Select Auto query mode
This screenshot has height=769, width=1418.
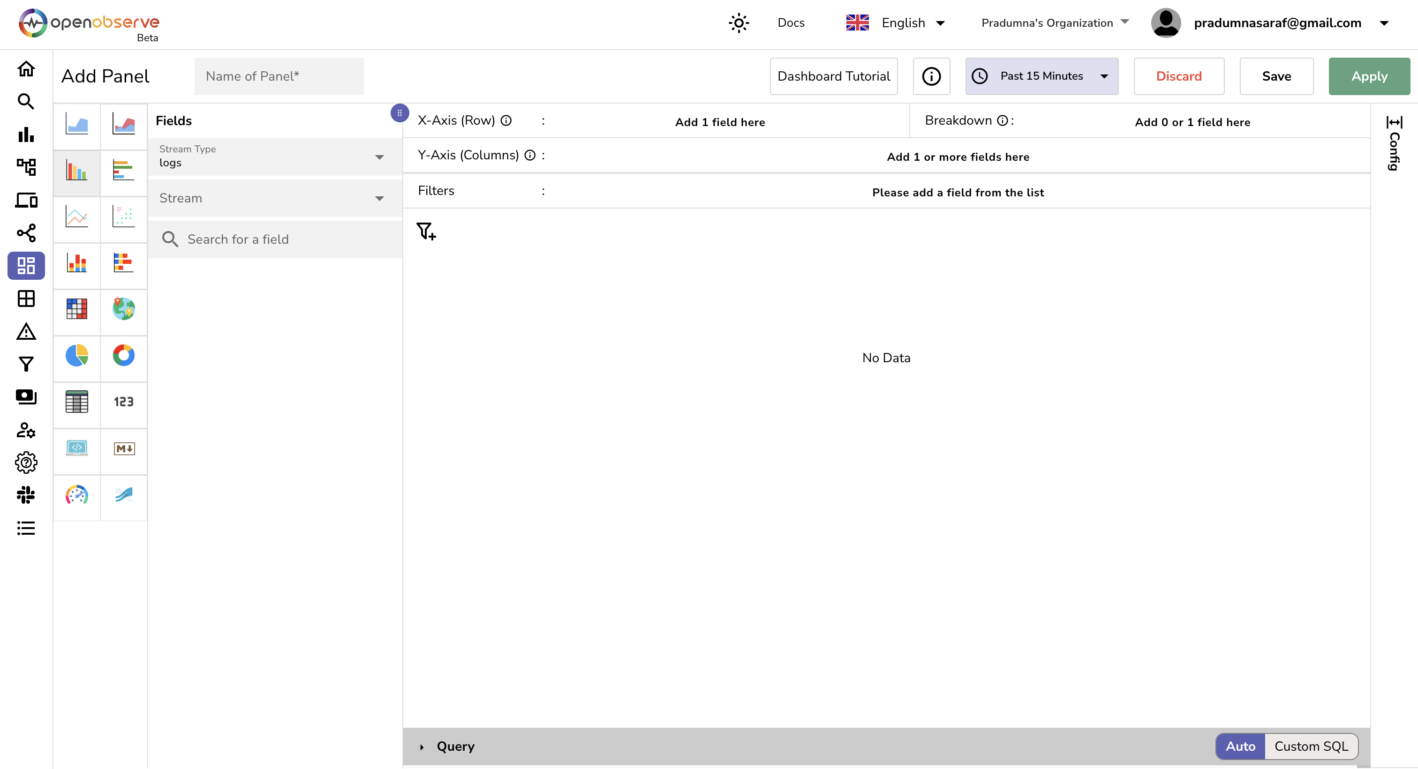pyautogui.click(x=1240, y=747)
